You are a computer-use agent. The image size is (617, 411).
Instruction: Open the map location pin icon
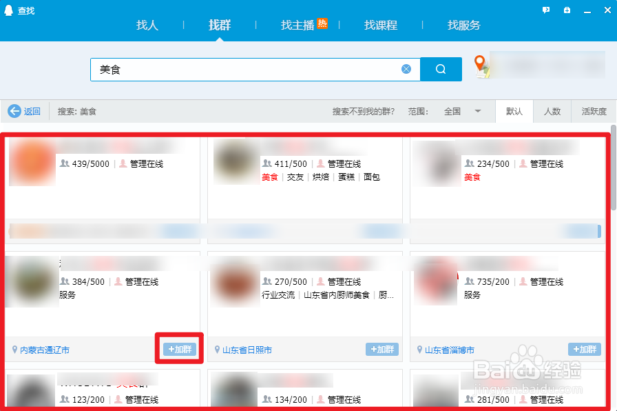481,66
